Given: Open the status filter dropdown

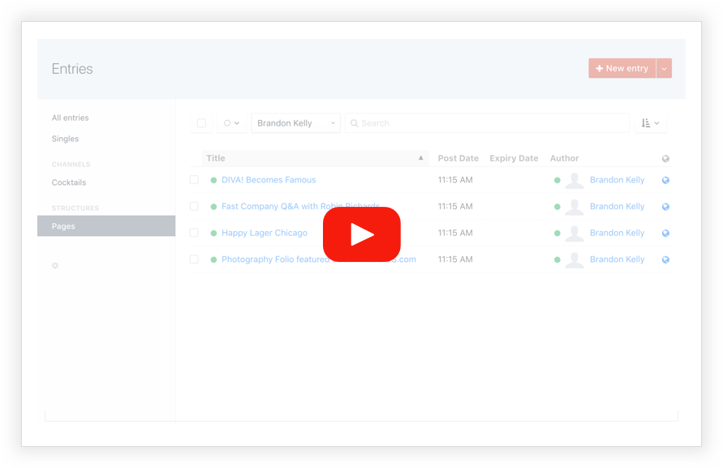Looking at the screenshot, I should click(231, 123).
